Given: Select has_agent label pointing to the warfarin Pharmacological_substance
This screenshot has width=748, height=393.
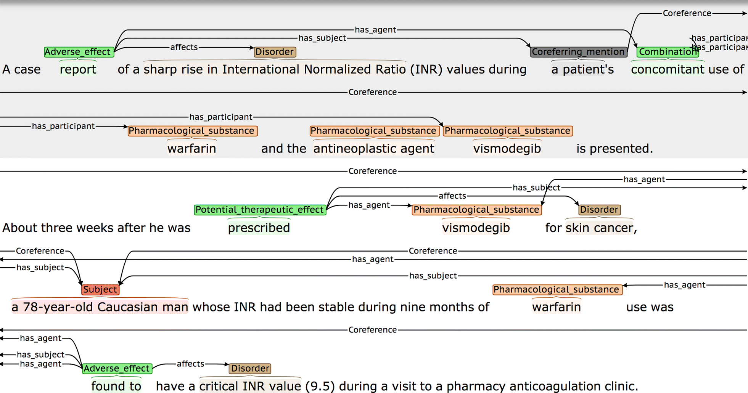Looking at the screenshot, I should [x=685, y=285].
